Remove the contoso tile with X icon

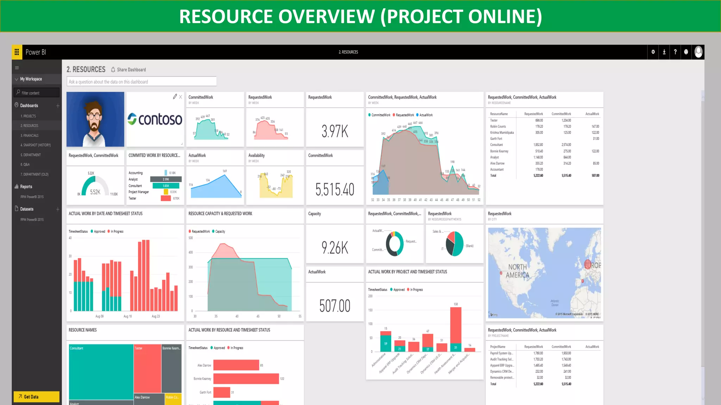pos(181,97)
